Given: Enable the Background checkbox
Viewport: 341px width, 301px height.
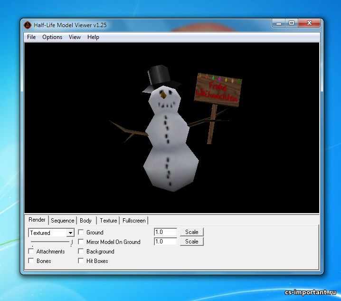Looking at the screenshot, I should click(x=81, y=252).
